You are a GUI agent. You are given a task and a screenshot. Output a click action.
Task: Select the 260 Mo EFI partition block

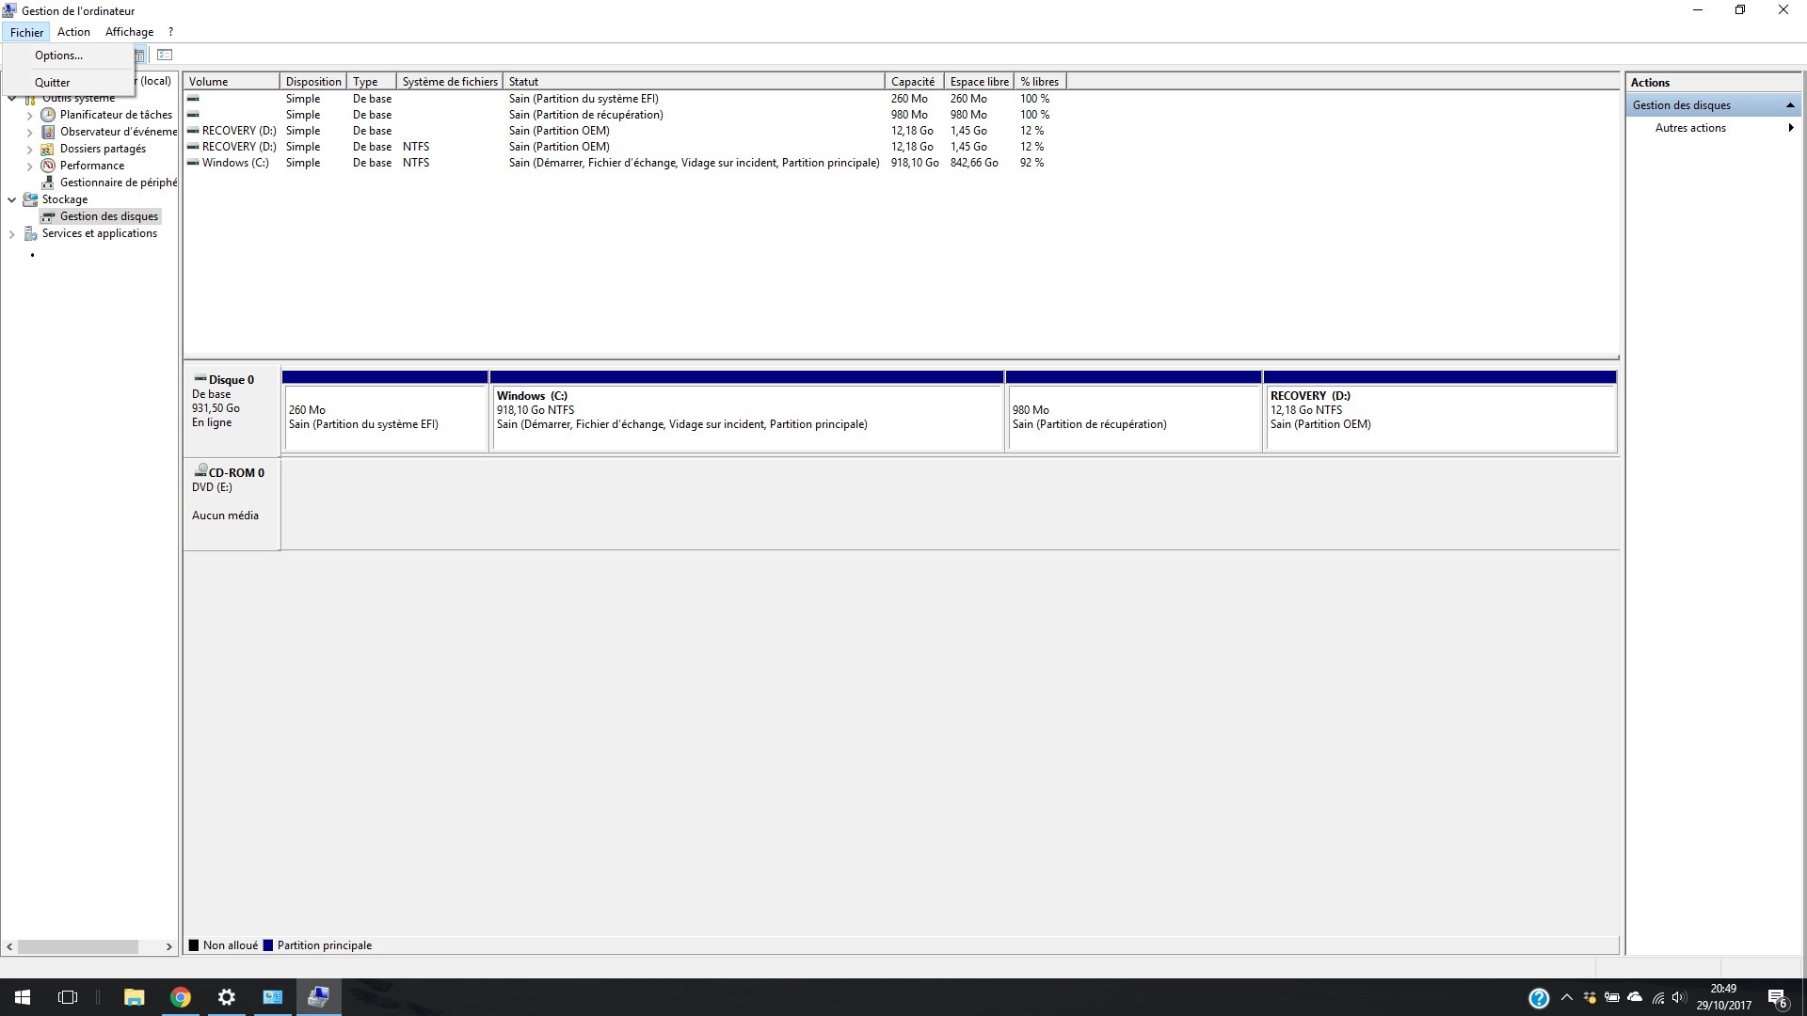pyautogui.click(x=385, y=411)
